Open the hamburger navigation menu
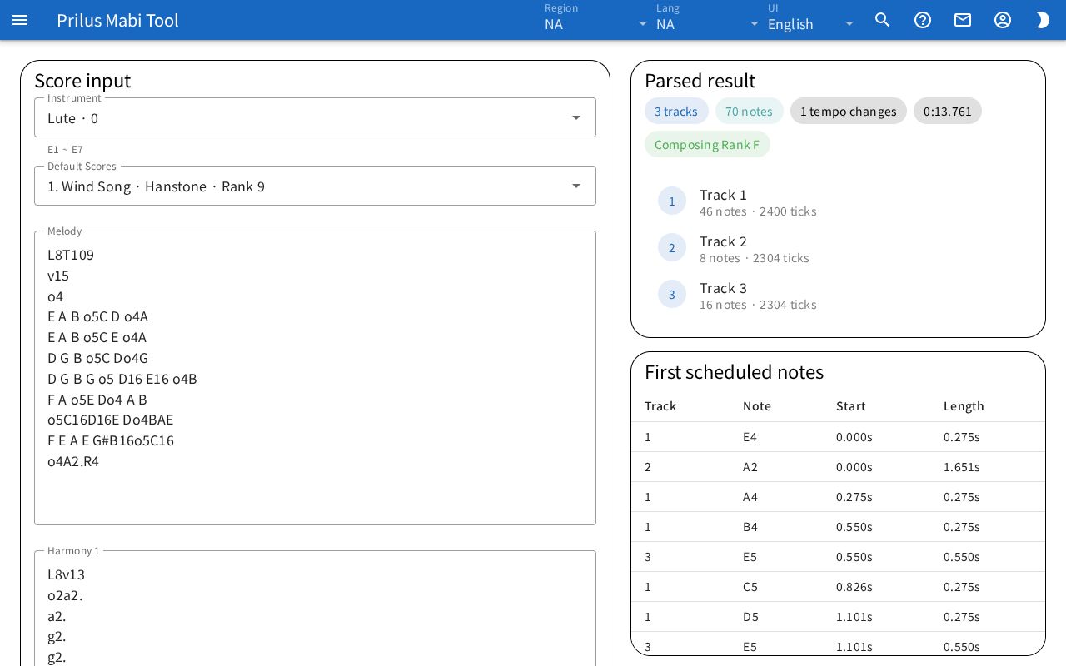Image resolution: width=1066 pixels, height=666 pixels. pyautogui.click(x=20, y=20)
